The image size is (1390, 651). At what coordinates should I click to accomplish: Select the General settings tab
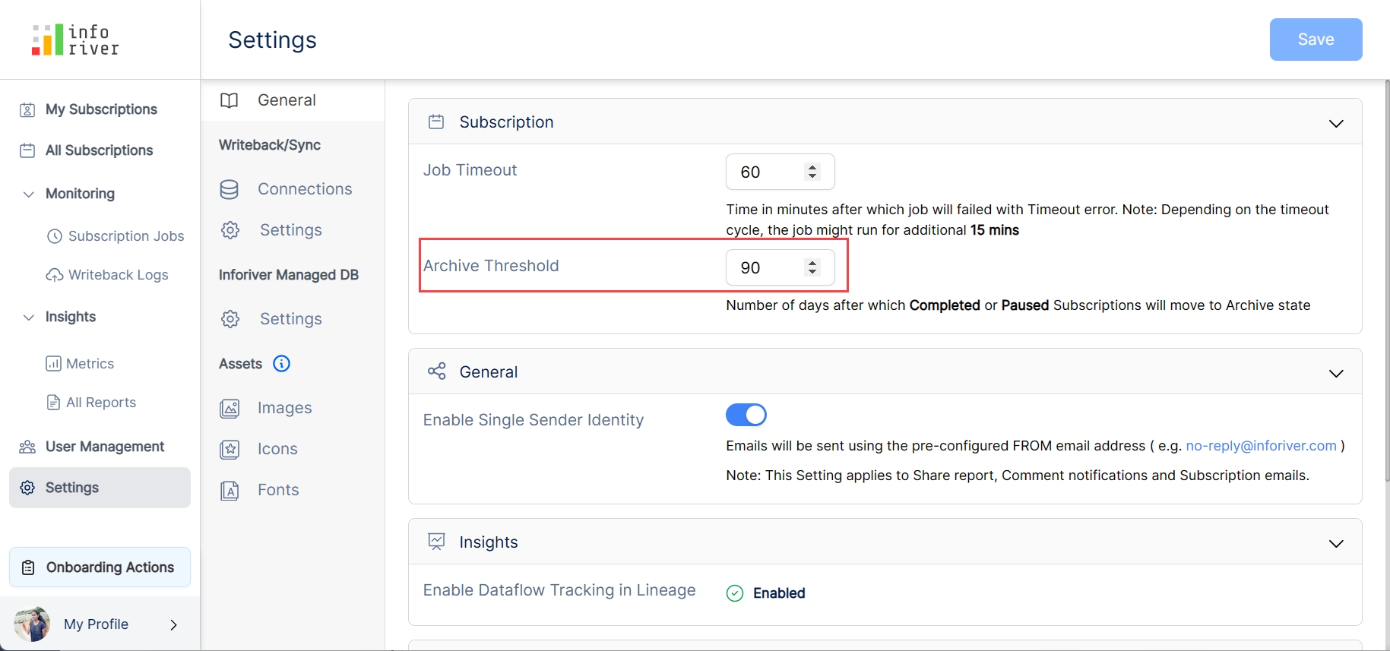287,100
